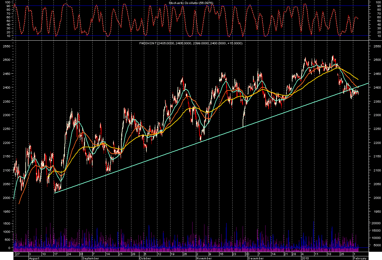Image resolution: width=382 pixels, height=260 pixels.
Task: Select the February month label
Action: 360,258
